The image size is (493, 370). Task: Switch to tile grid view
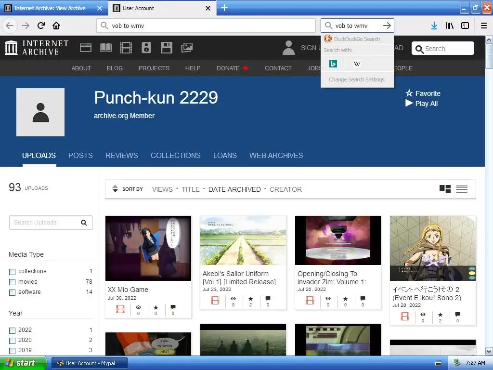coord(445,189)
